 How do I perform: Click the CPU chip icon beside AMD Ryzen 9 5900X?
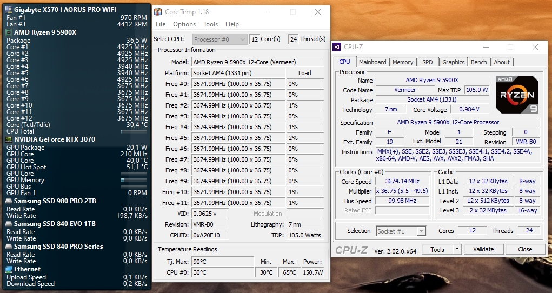click(9, 32)
